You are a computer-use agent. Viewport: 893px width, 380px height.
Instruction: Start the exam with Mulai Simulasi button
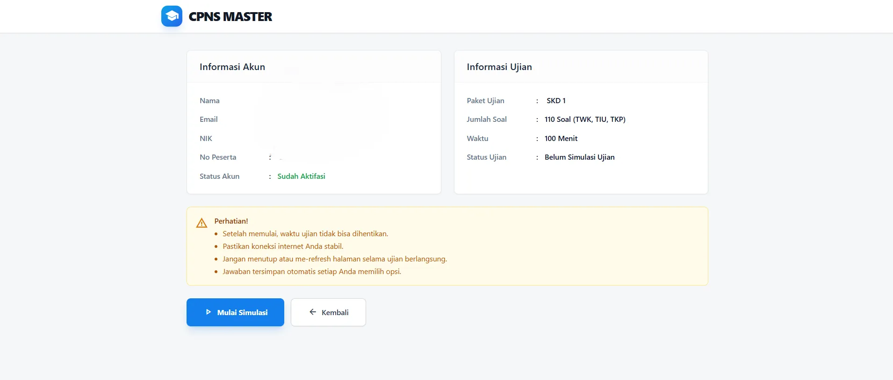(235, 312)
